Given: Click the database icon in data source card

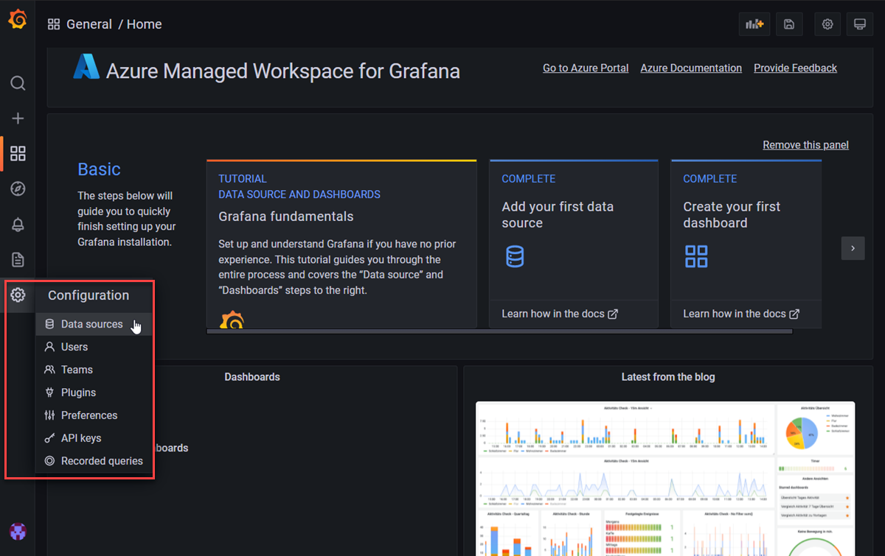Looking at the screenshot, I should click(x=515, y=256).
